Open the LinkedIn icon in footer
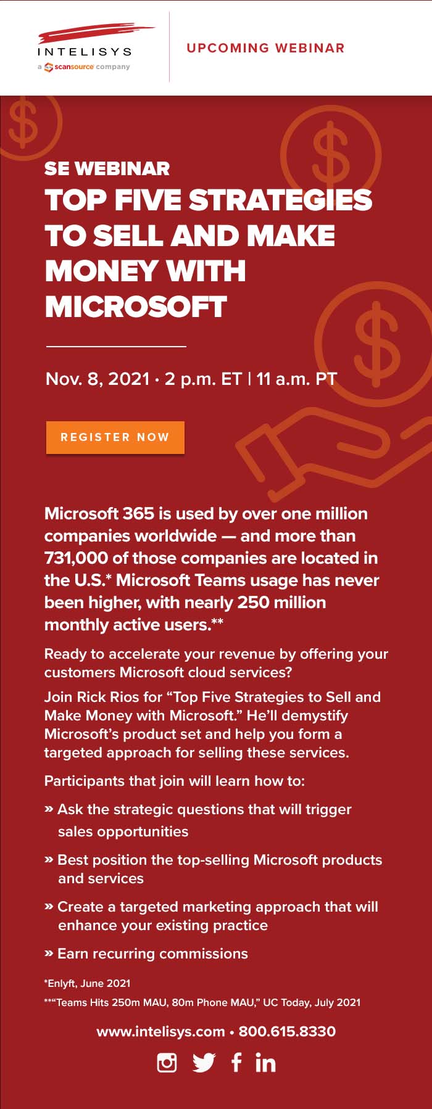This screenshot has width=432, height=1109. [266, 1063]
